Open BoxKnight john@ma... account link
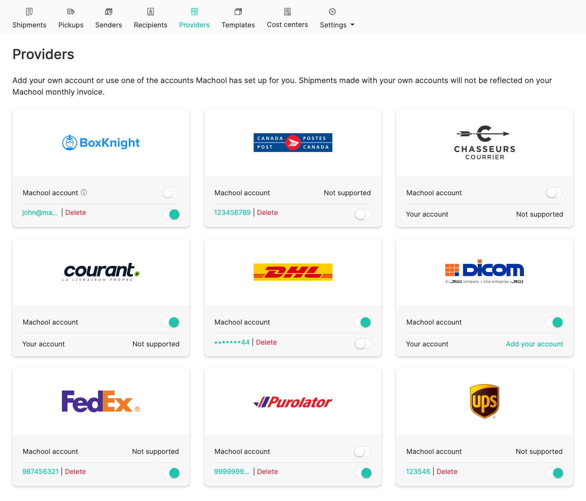Viewport: 586px width, 501px height. coord(40,212)
